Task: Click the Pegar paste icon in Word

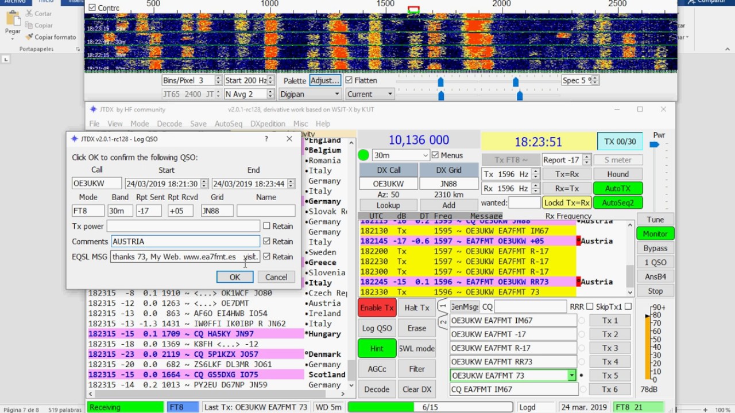Action: (13, 19)
